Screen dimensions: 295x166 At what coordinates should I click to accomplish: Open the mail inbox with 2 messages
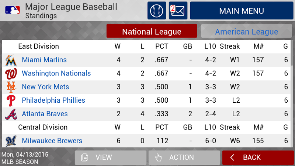[178, 11]
